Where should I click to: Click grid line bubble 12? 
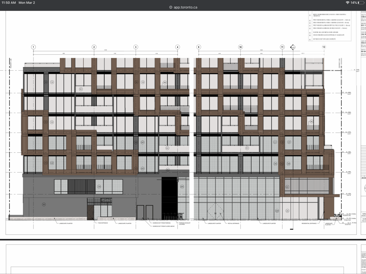point(324,47)
